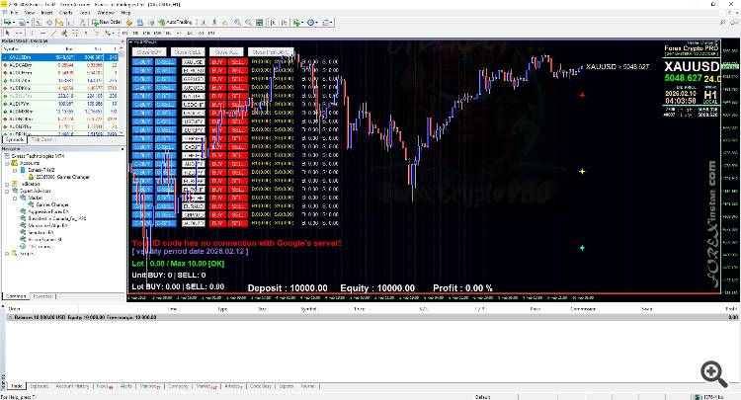Toggle the Terminal window toolbar icon

click(71, 22)
